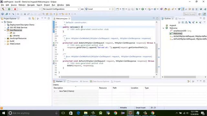Image resolution: width=207 pixels, height=116 pixels.
Task: Open Project Explorer view menu triangle
Action: coord(42,18)
